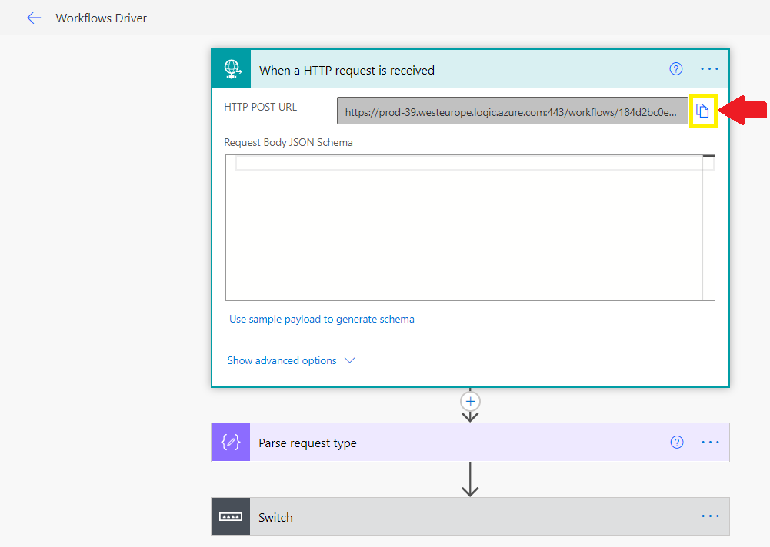770x547 pixels.
Task: Click the HTTP POST URL label
Action: click(x=260, y=107)
